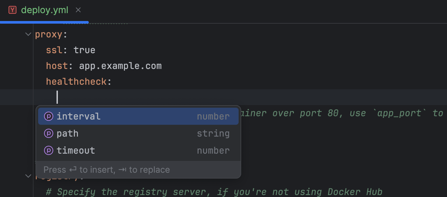Select the timeout completion suggestion
This screenshot has height=197, width=447.
[x=76, y=150]
